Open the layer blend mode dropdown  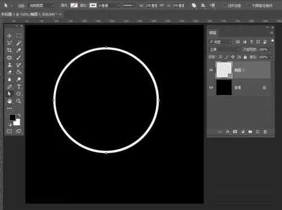[224, 50]
